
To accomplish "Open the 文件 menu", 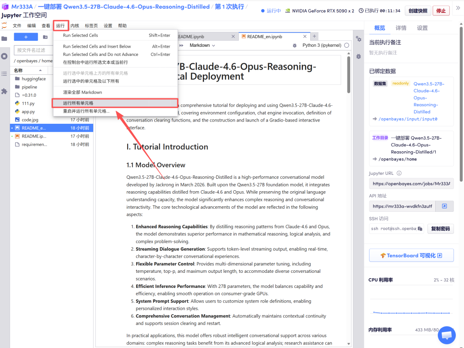I will (17, 26).
